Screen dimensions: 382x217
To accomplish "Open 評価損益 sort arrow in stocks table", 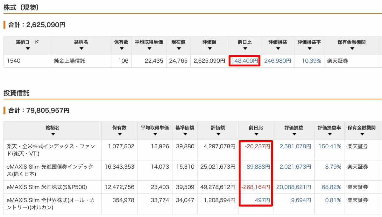I will tap(278, 49).
